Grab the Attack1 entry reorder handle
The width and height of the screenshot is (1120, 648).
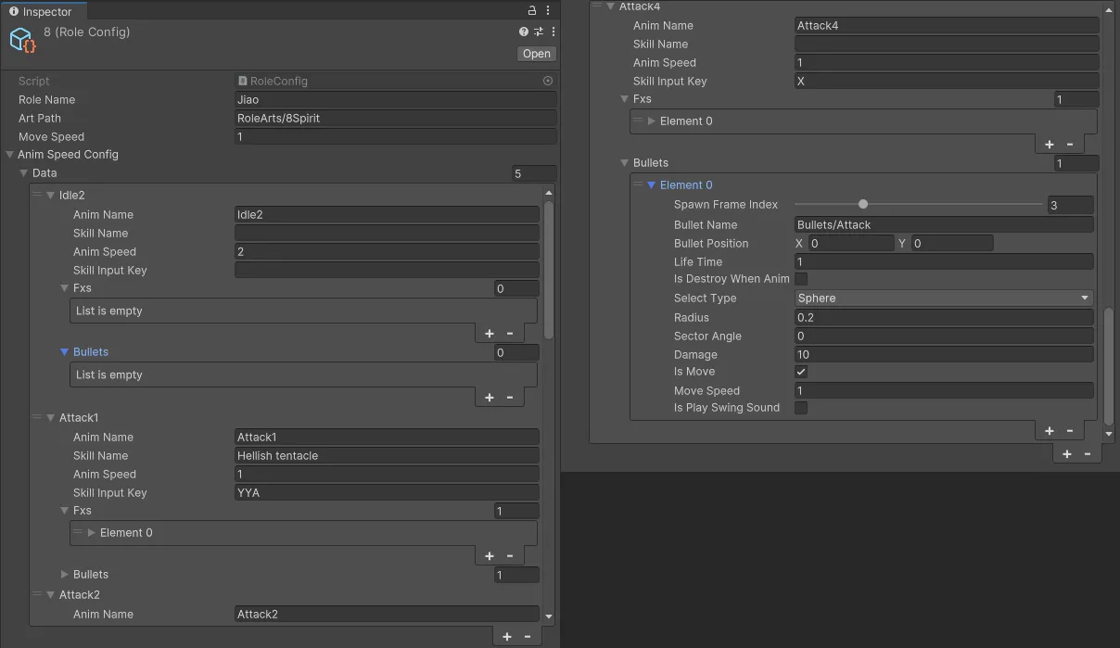[x=37, y=417]
